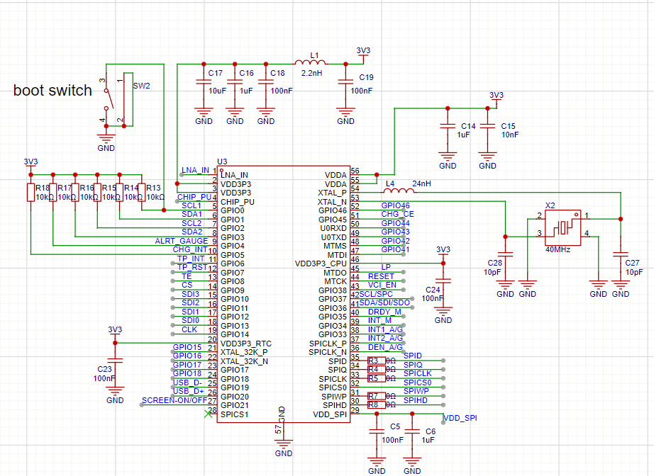
Task: Click the LNA_IN blue net label
Action: 195,170
